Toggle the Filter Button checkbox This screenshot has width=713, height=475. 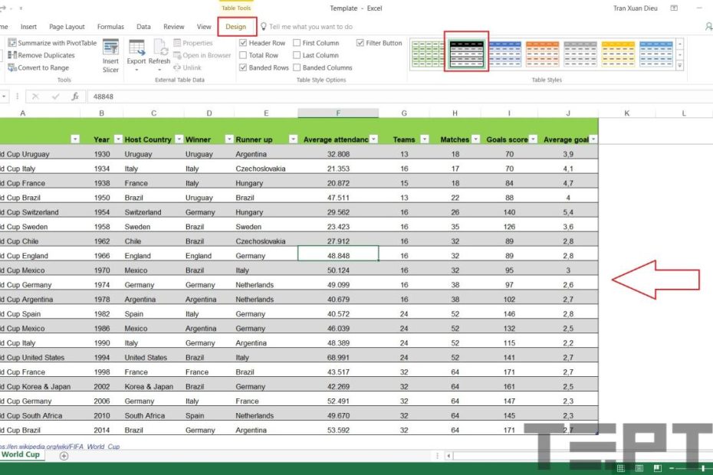point(360,43)
